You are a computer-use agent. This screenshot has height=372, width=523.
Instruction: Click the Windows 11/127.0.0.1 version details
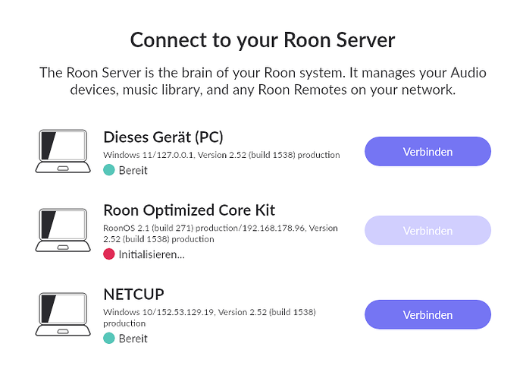point(221,155)
